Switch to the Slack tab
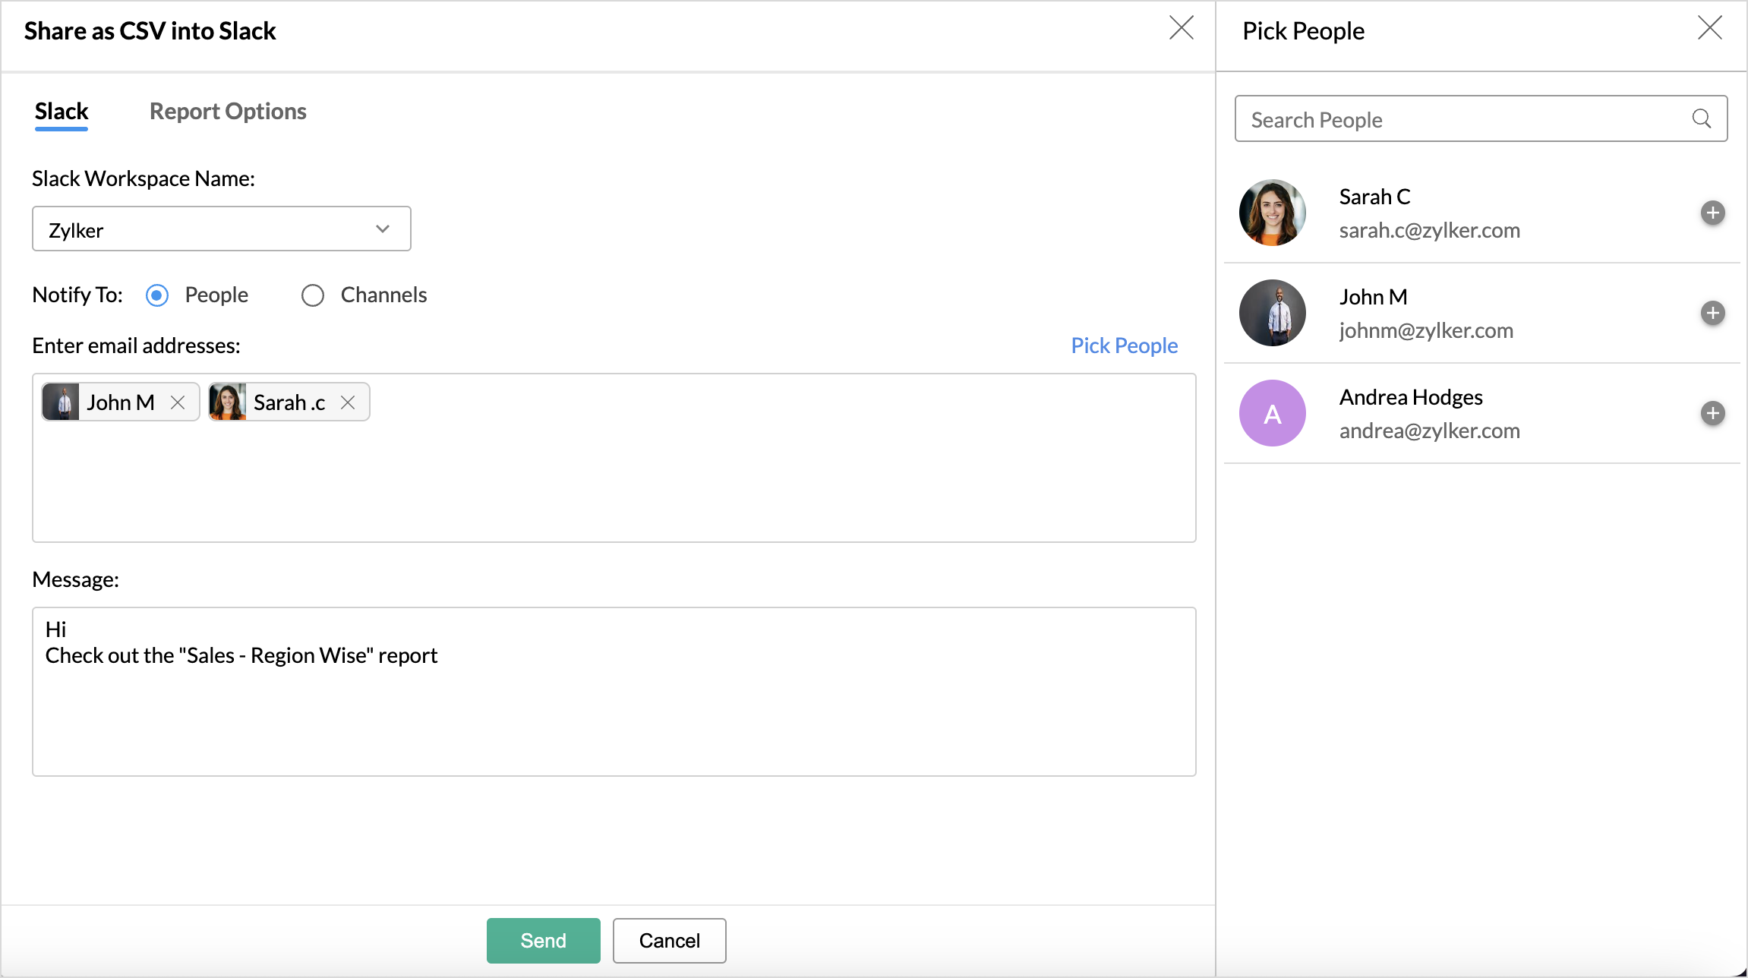Viewport: 1748px width, 978px height. [62, 112]
